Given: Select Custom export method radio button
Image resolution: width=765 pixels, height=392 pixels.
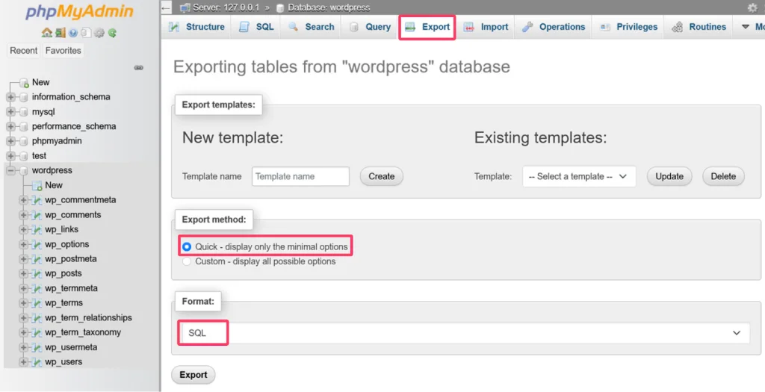Looking at the screenshot, I should pyautogui.click(x=186, y=262).
